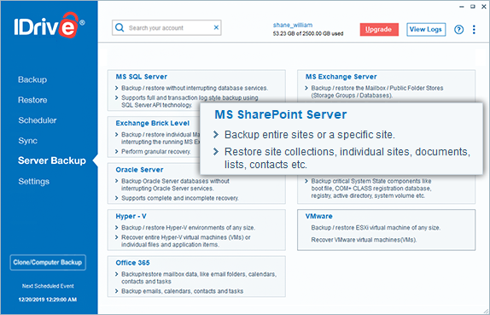Open the three-dot more options menu

click(x=474, y=29)
